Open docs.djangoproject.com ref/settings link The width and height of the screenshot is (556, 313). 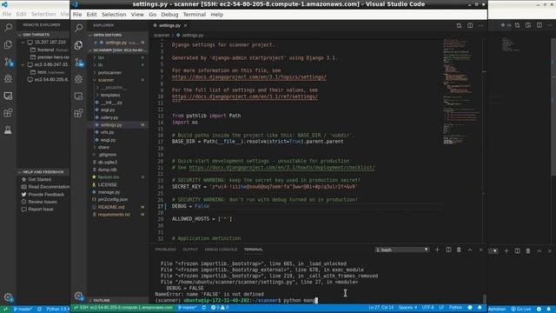coord(245,97)
